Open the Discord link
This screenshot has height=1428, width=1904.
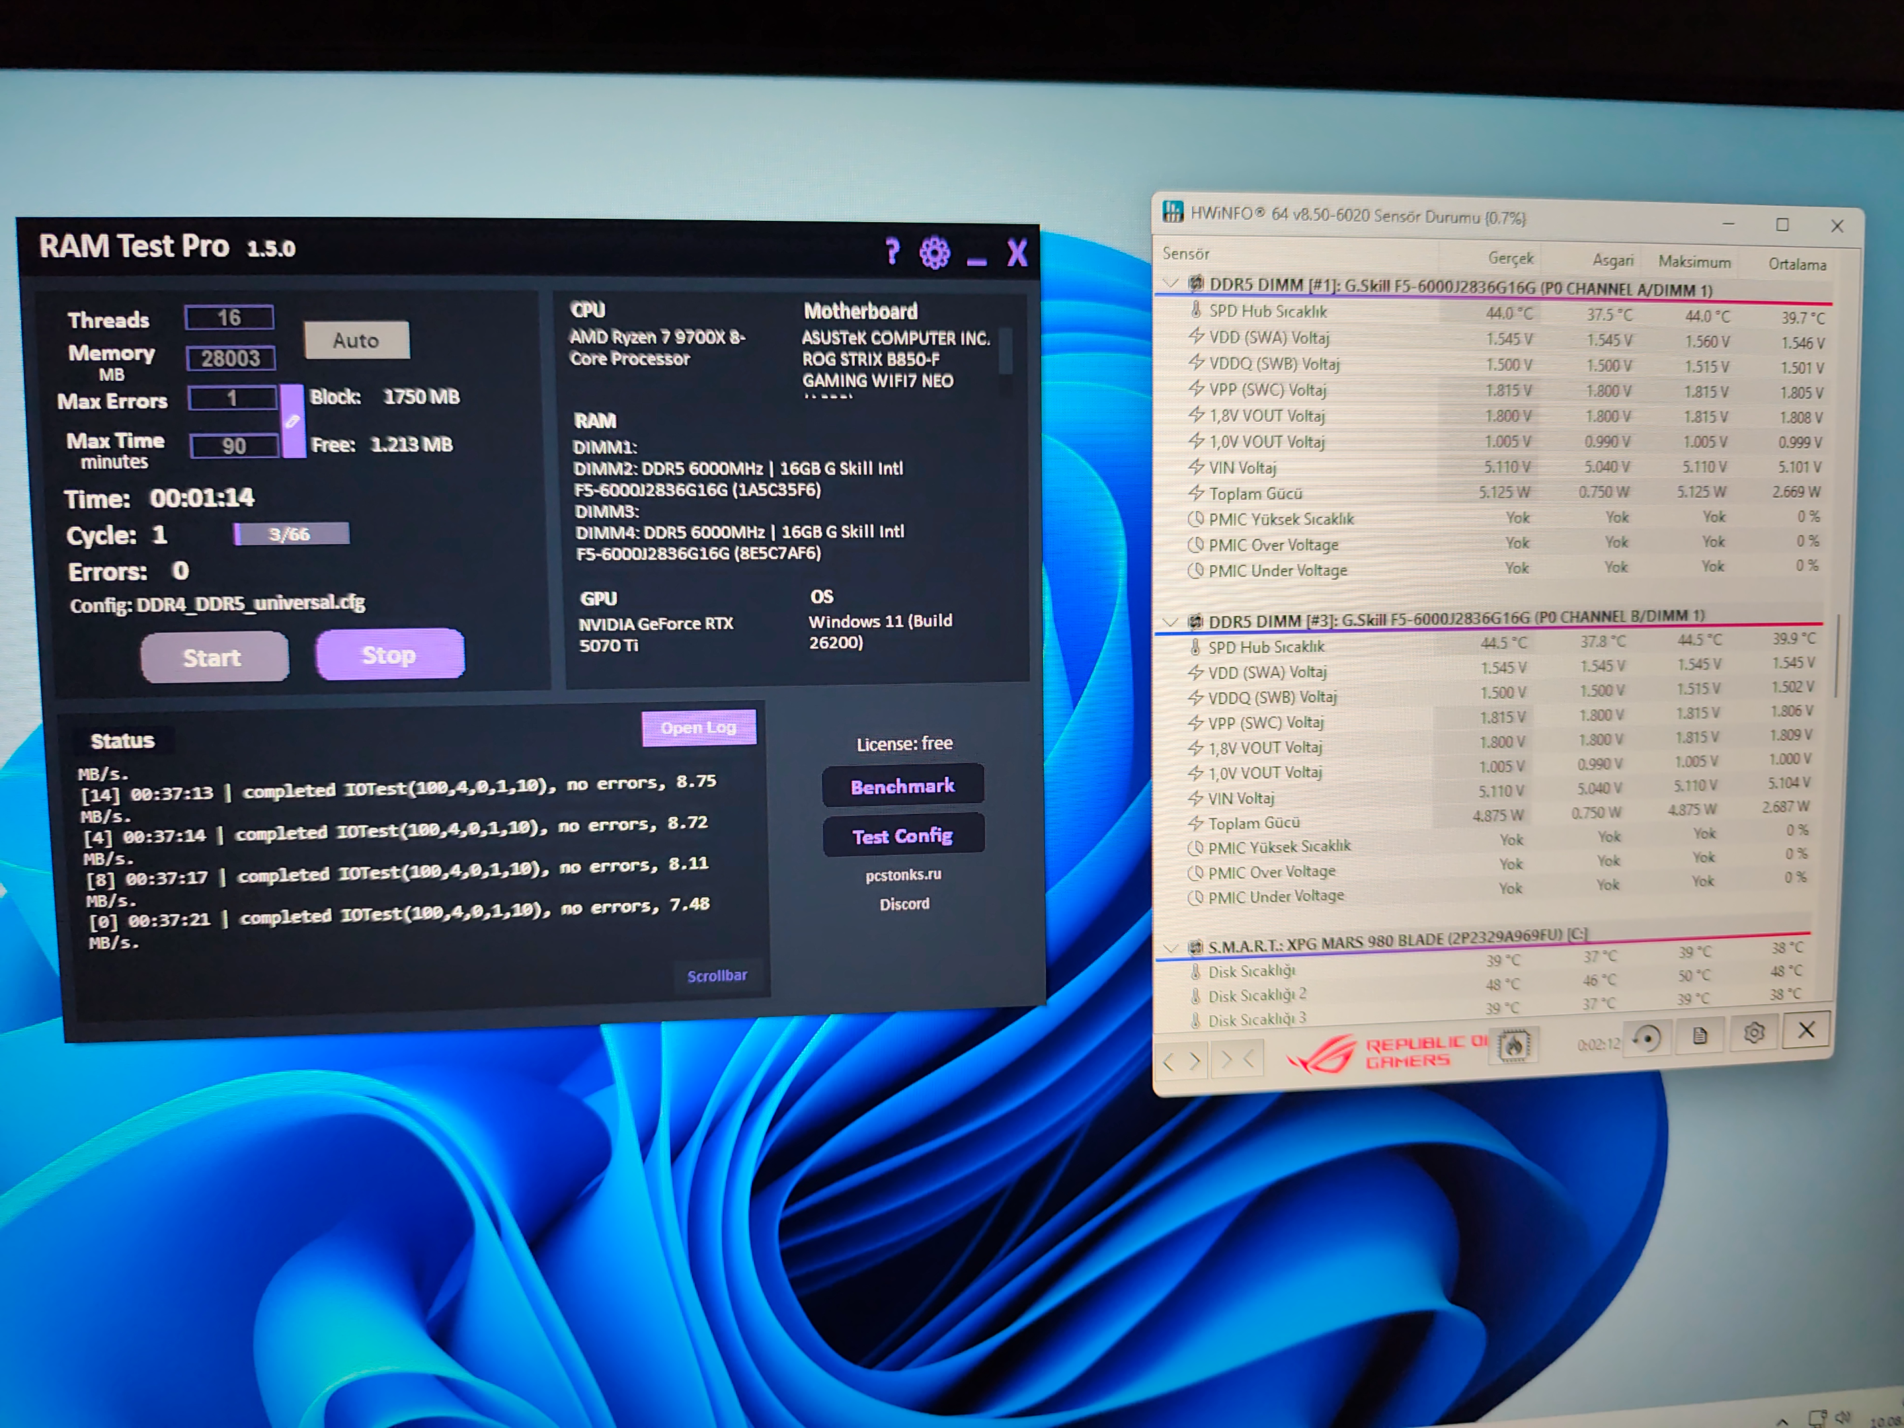pos(904,904)
